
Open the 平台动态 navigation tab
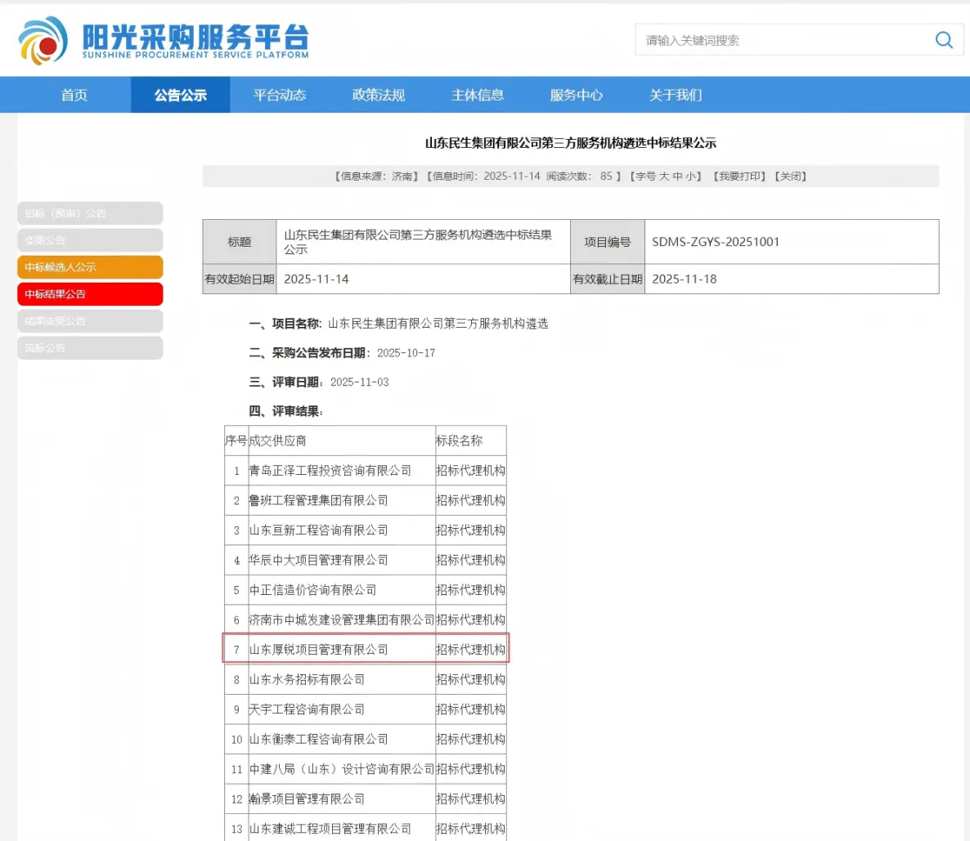280,96
